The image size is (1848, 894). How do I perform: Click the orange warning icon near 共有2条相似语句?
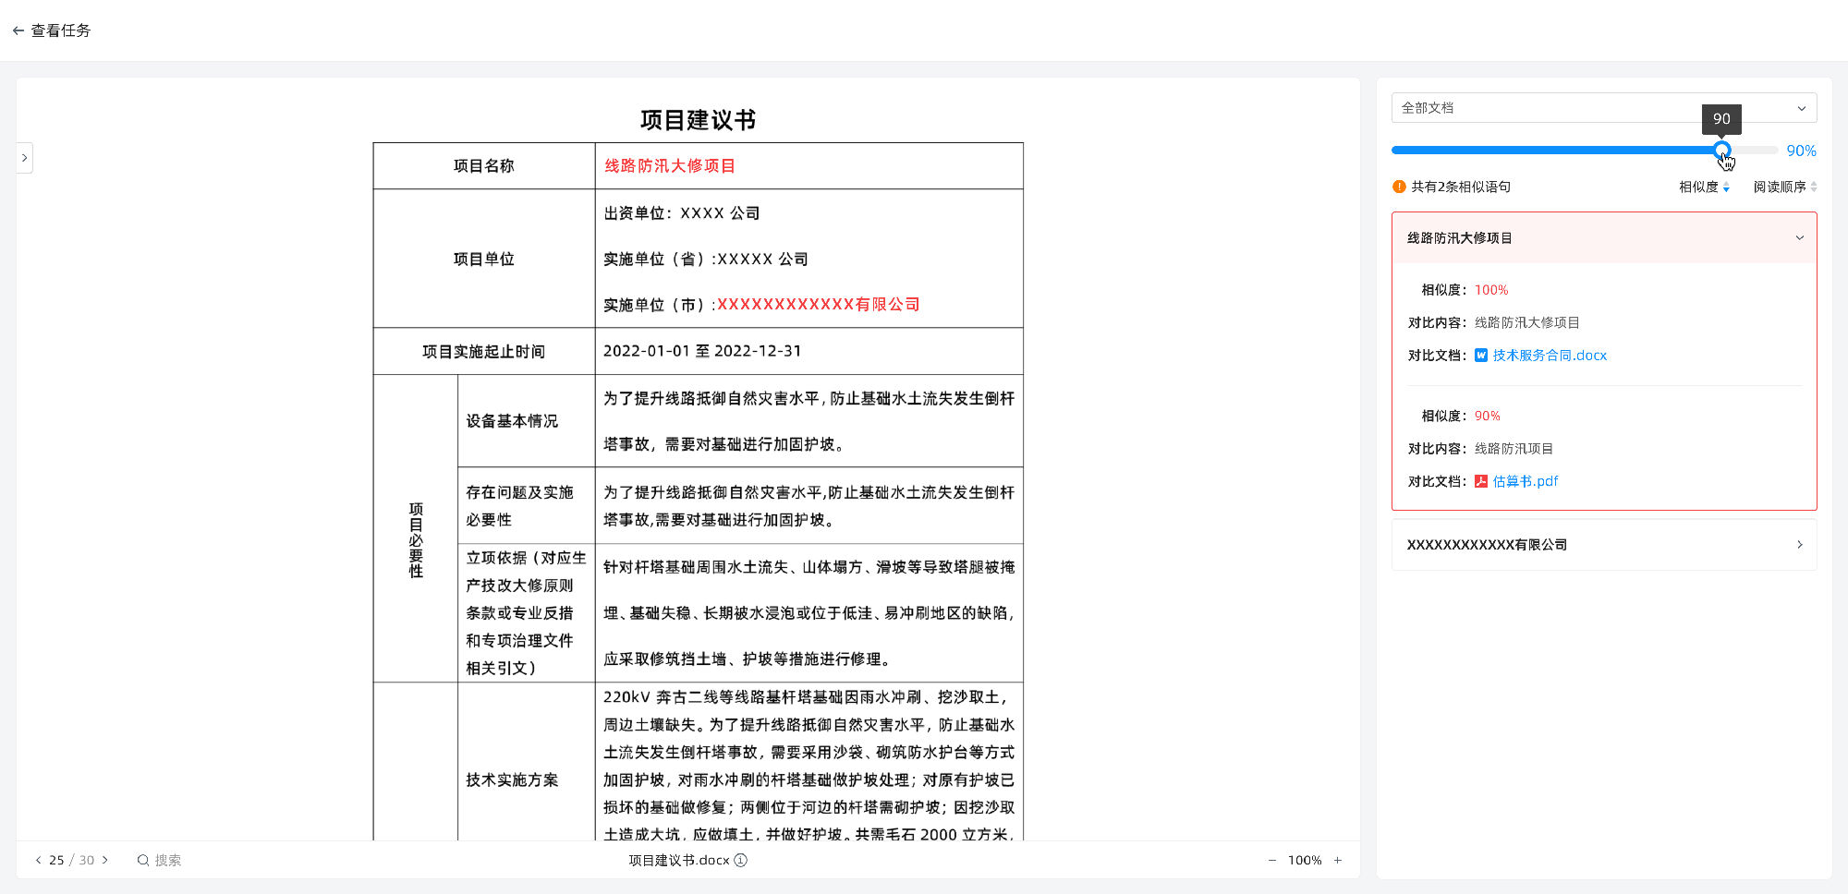pos(1398,187)
